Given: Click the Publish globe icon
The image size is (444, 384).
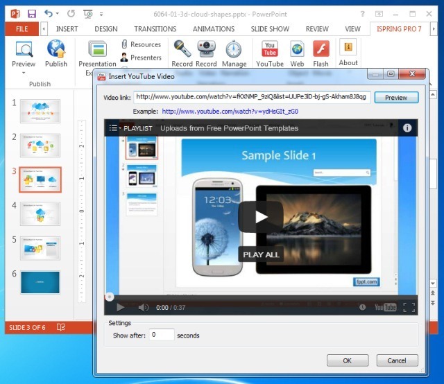Looking at the screenshot, I should point(56,49).
